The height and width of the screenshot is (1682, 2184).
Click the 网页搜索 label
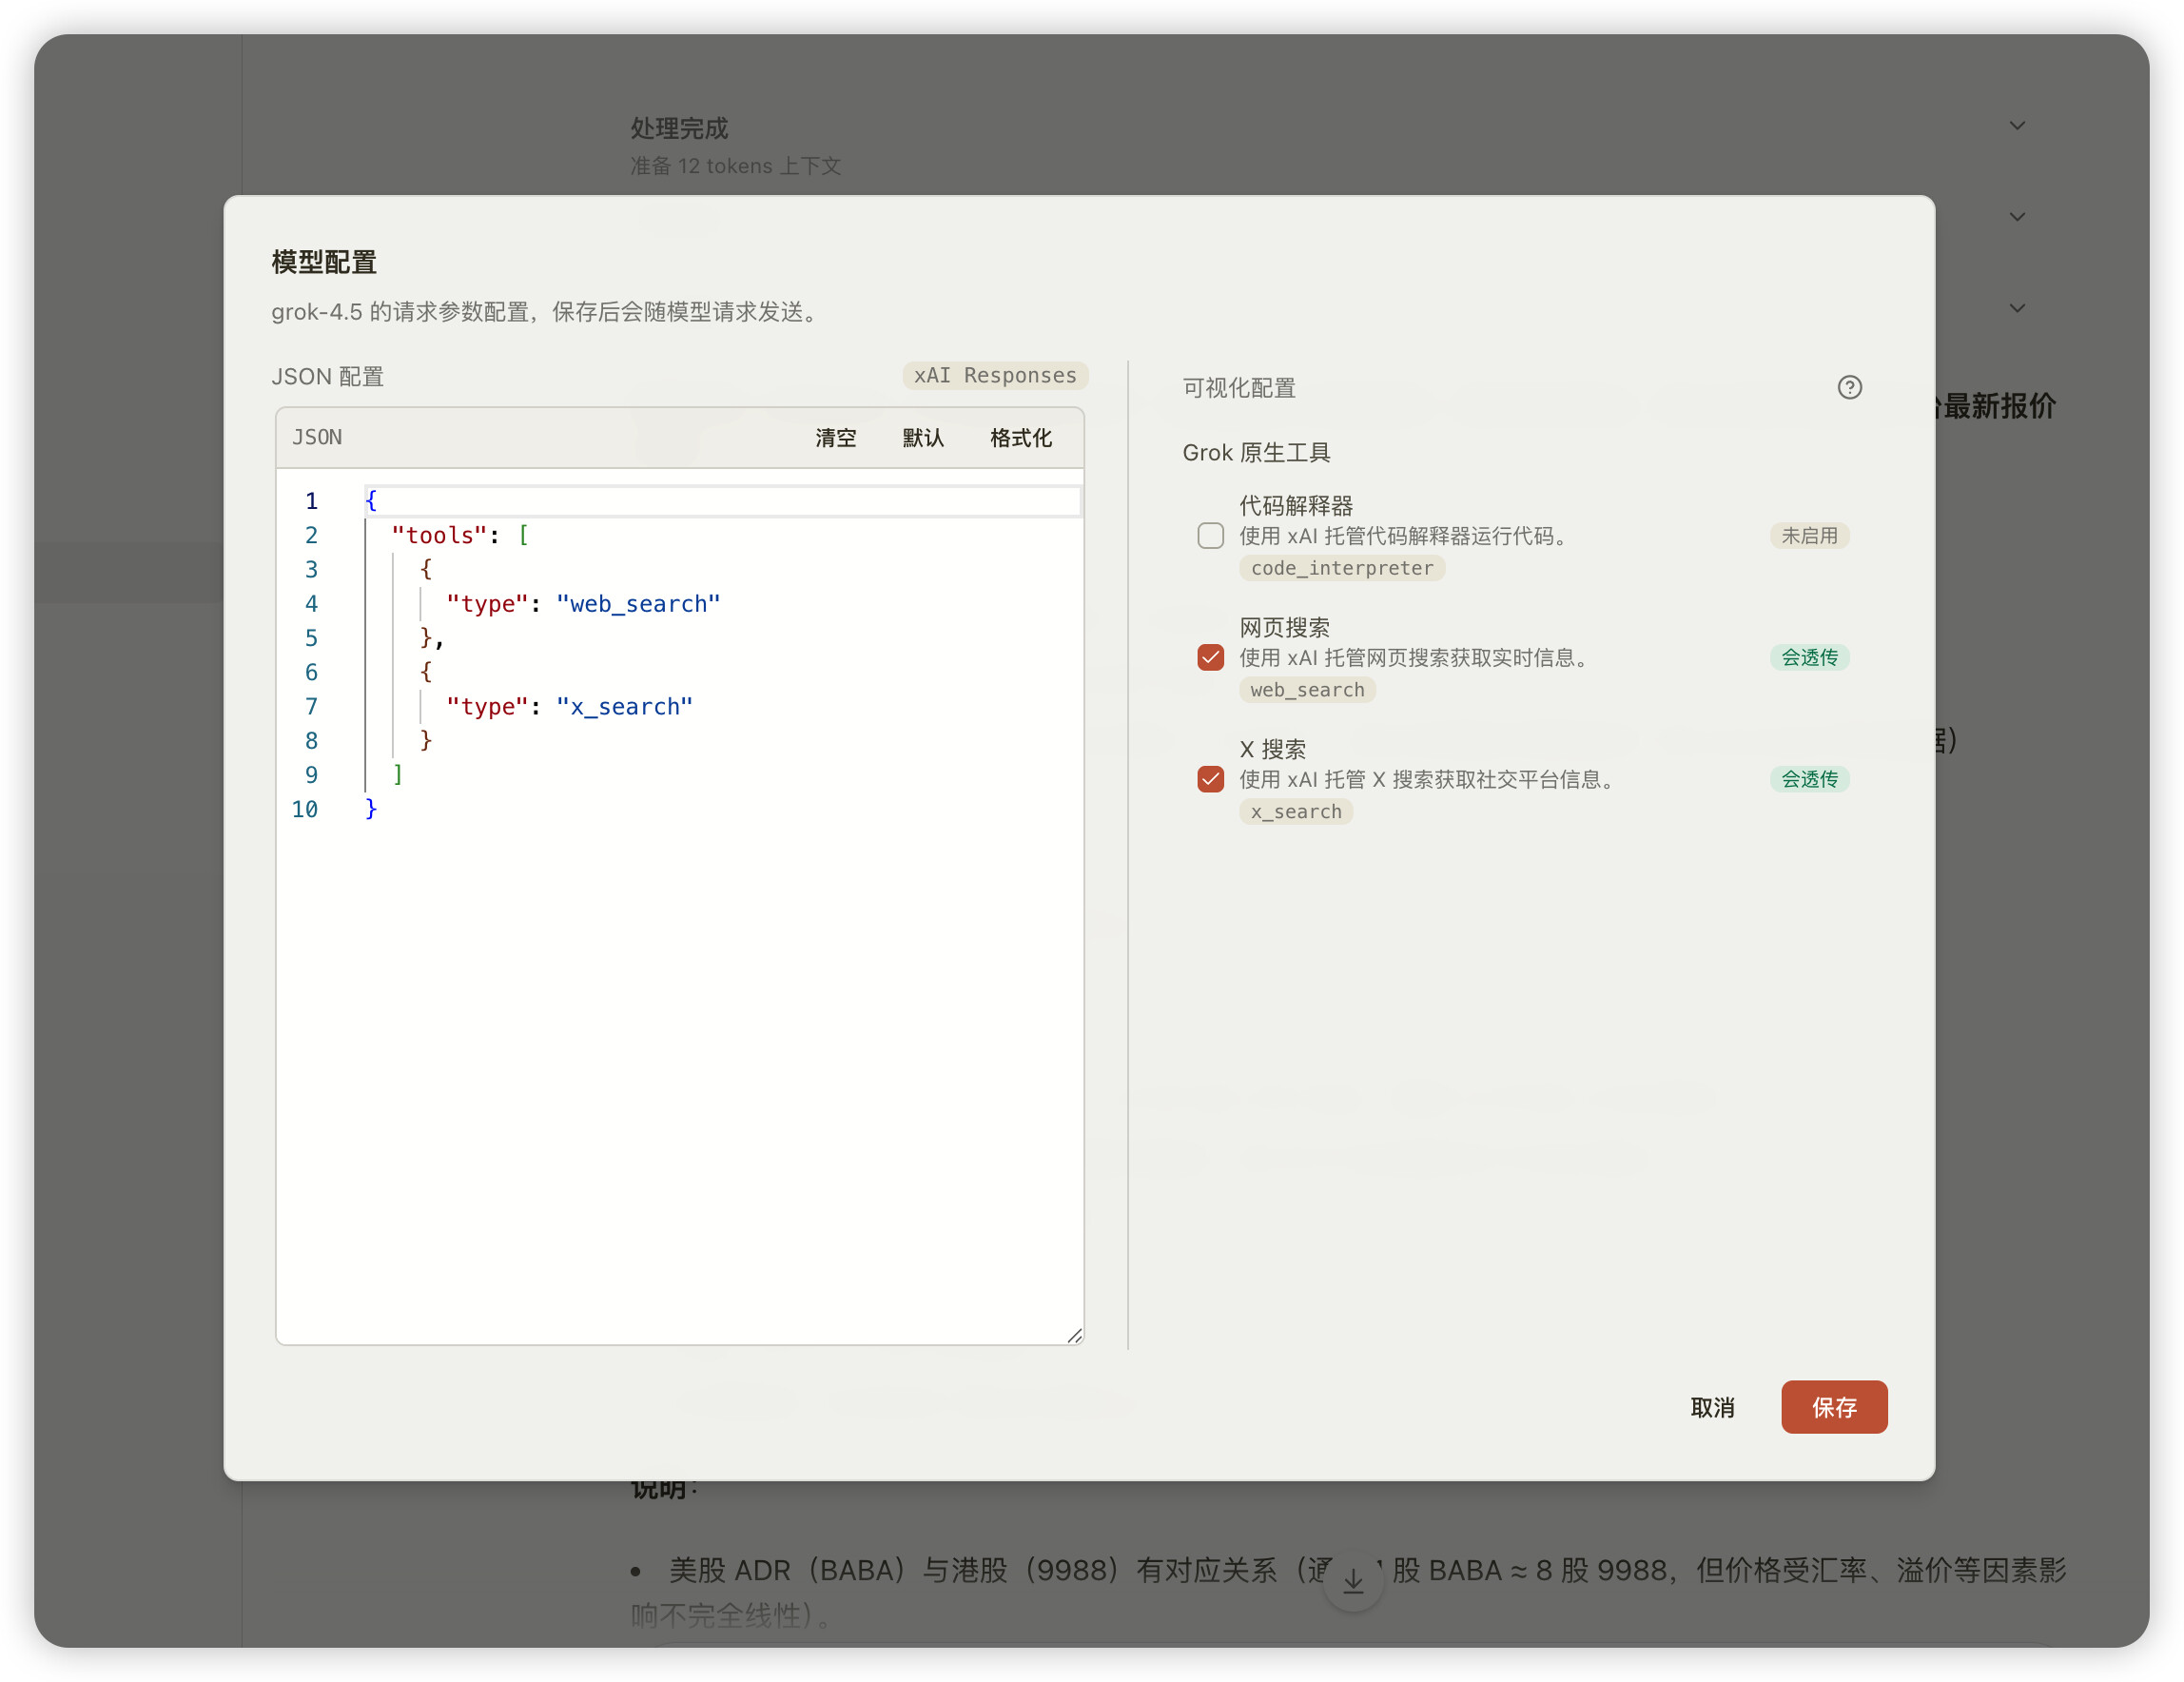[x=1285, y=628]
